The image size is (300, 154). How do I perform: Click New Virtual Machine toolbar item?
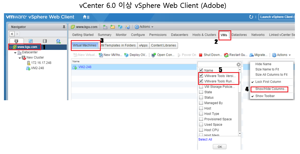(85, 55)
